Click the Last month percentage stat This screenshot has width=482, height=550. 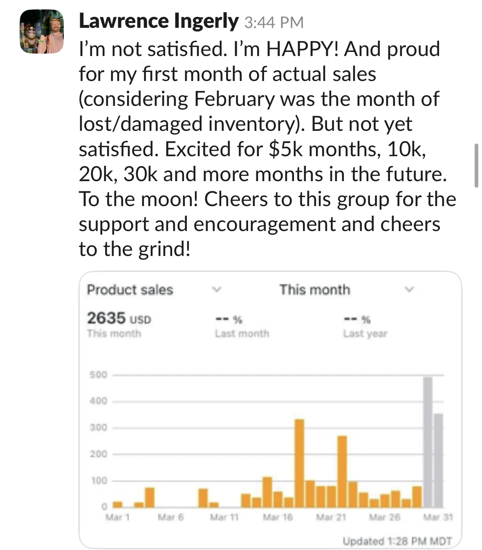[x=242, y=326]
